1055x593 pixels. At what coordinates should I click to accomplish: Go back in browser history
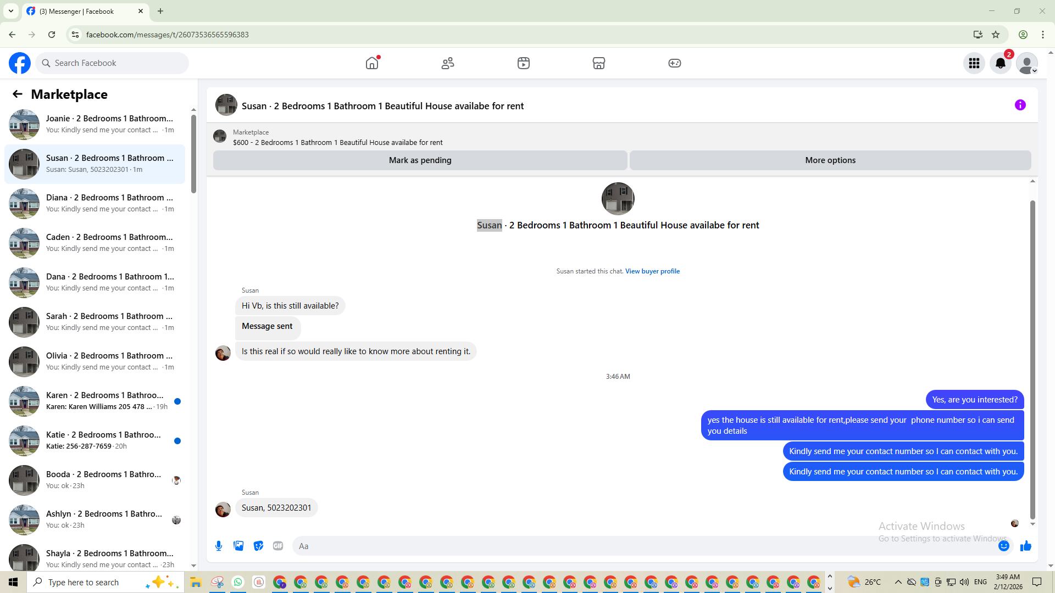pyautogui.click(x=12, y=35)
